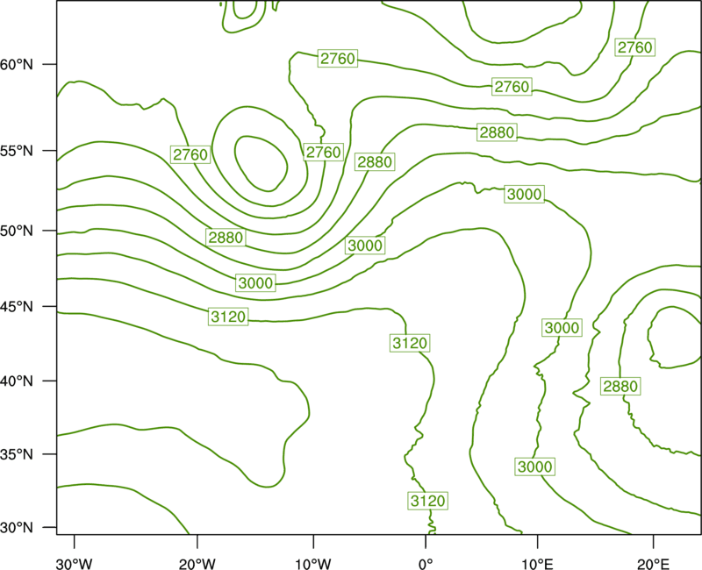This screenshot has height=570, width=702.
Task: Click the 0° longitude axis label
Action: pos(426,564)
